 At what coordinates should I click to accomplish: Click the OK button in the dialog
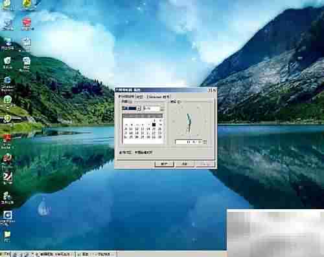point(165,164)
